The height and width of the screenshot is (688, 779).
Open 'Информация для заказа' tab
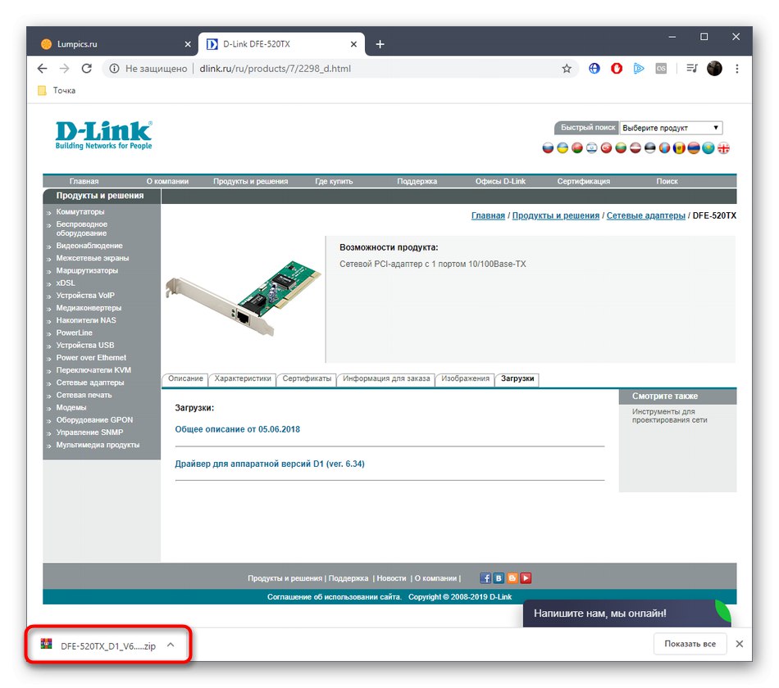coord(386,378)
